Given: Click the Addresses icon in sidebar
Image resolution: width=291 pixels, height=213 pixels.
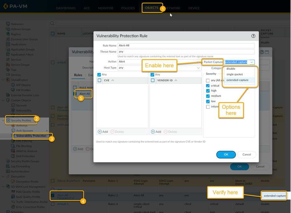Looking at the screenshot, I should point(8,24).
